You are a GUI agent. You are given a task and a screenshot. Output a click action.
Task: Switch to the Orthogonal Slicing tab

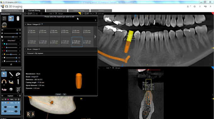tap(12, 10)
